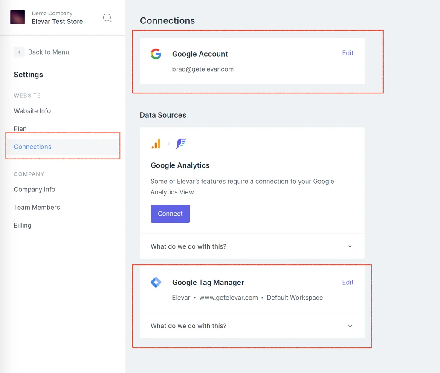Click the Default Workspace text
Viewport: 440px width, 373px height.
(x=295, y=298)
